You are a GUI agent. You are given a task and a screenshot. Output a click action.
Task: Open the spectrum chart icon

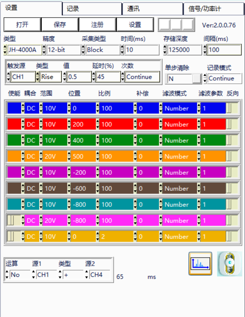point(200,263)
